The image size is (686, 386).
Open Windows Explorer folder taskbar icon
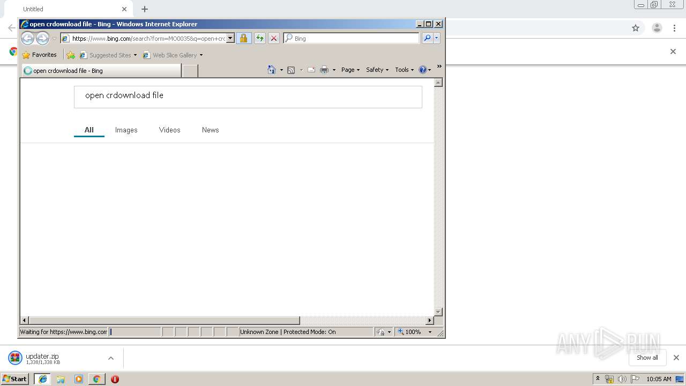[61, 379]
